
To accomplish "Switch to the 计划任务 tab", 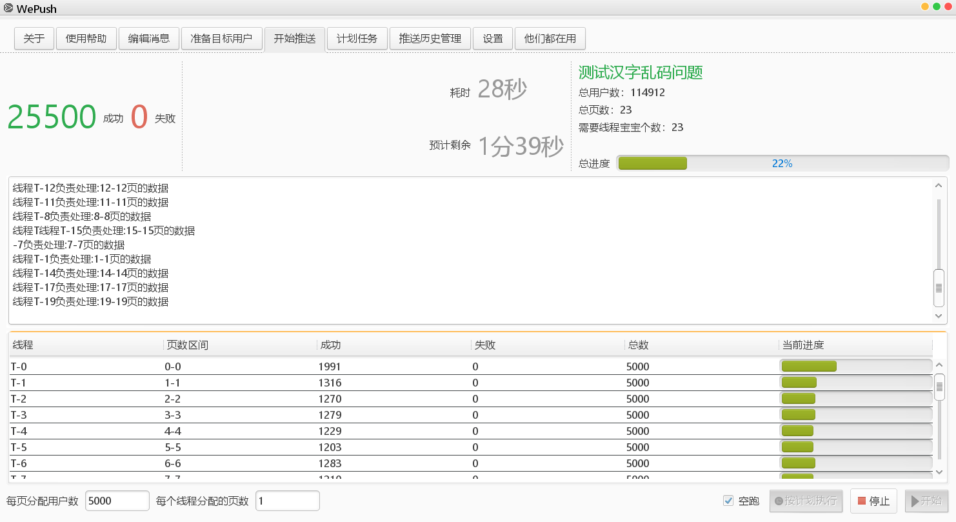I will (x=357, y=39).
